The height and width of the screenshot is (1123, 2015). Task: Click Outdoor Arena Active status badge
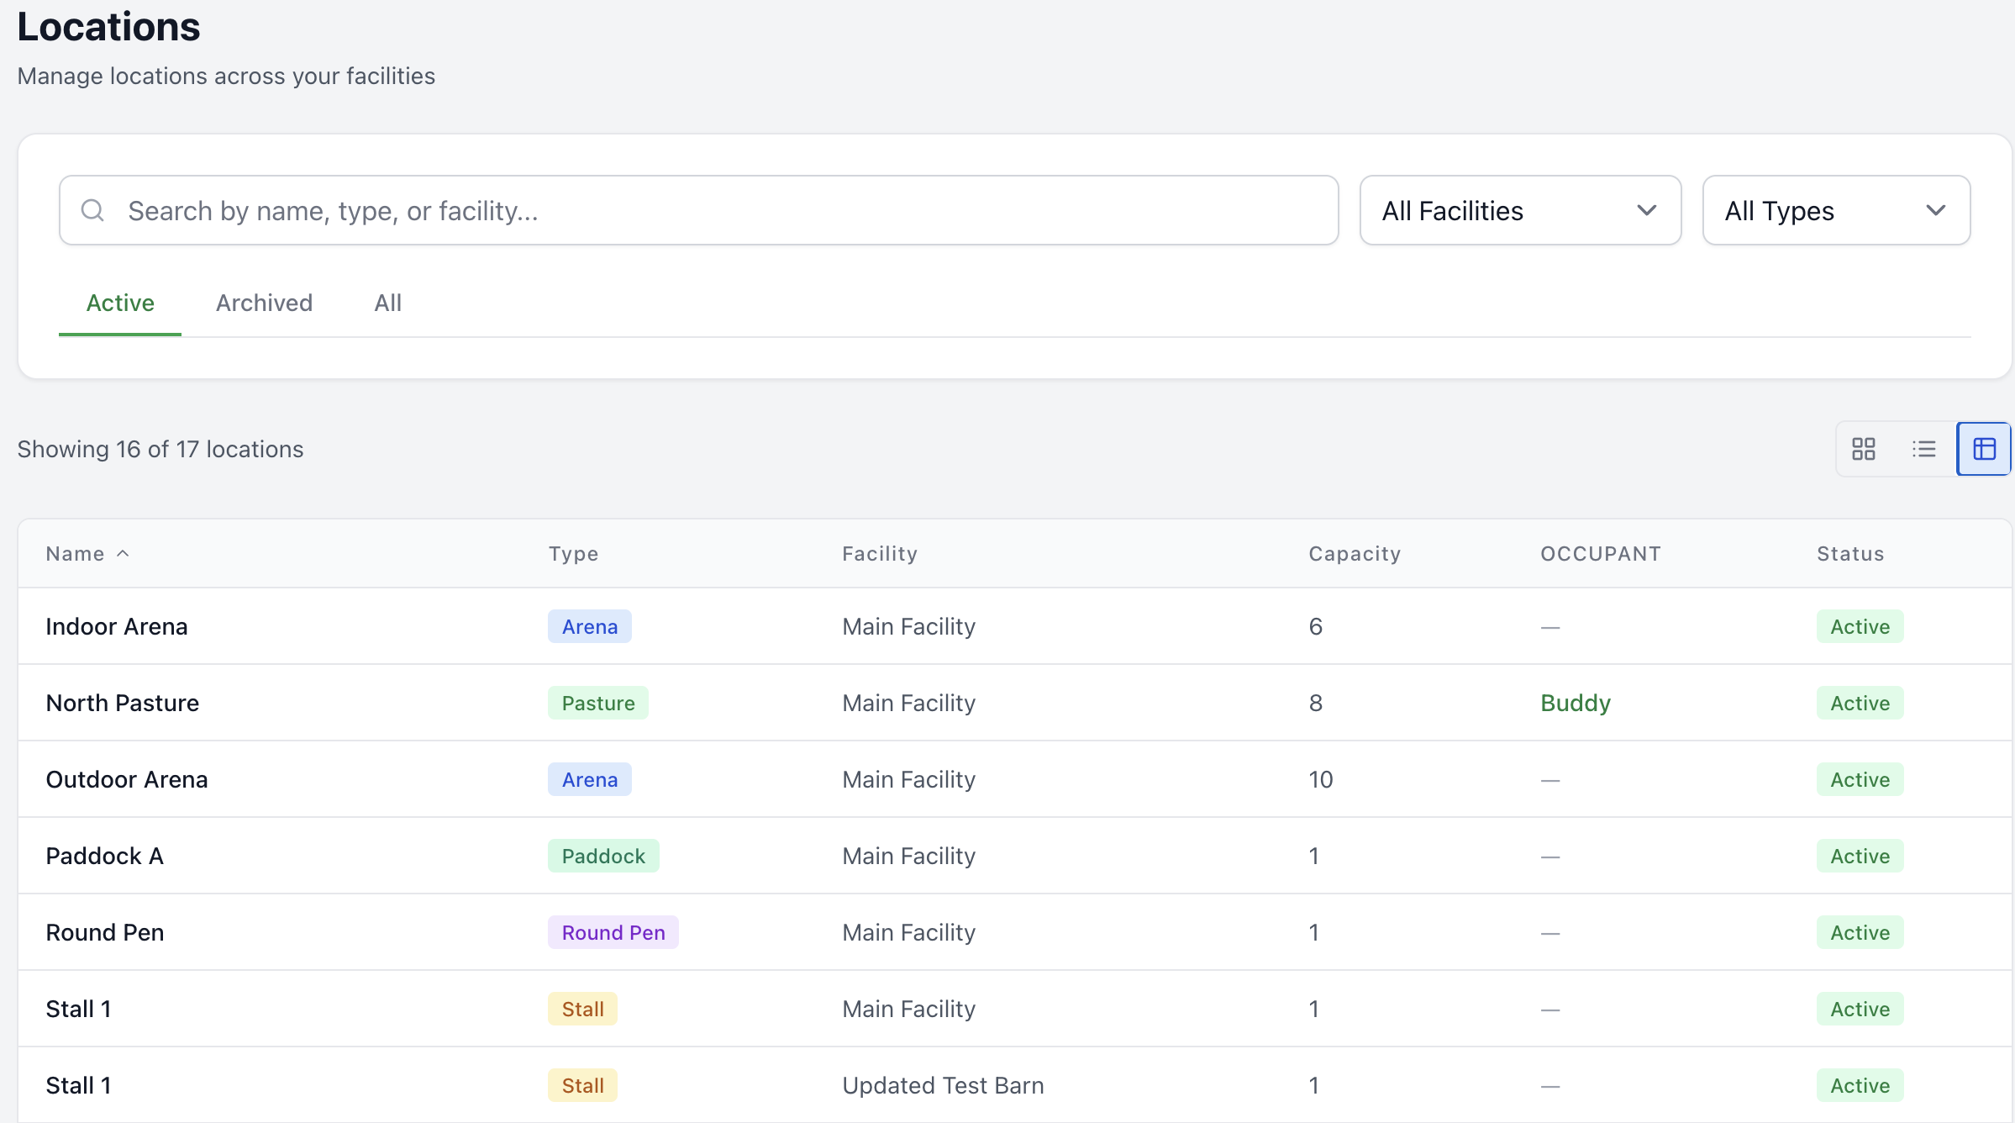point(1859,779)
